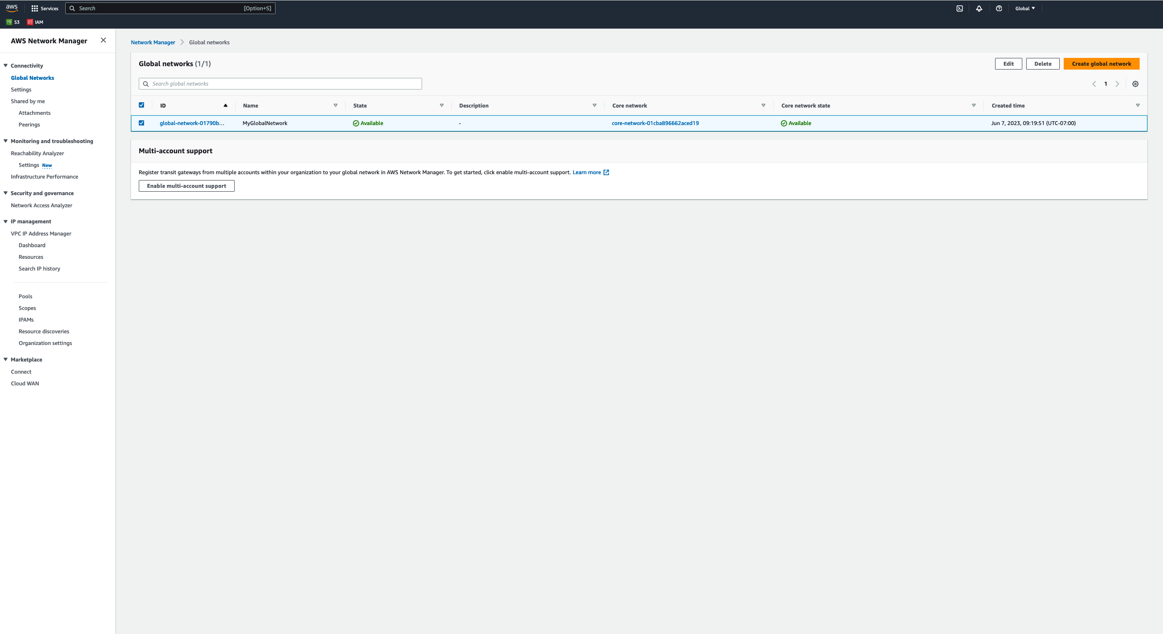Open the core-network-01cba896662aced19 link
Image resolution: width=1163 pixels, height=634 pixels.
[655, 123]
